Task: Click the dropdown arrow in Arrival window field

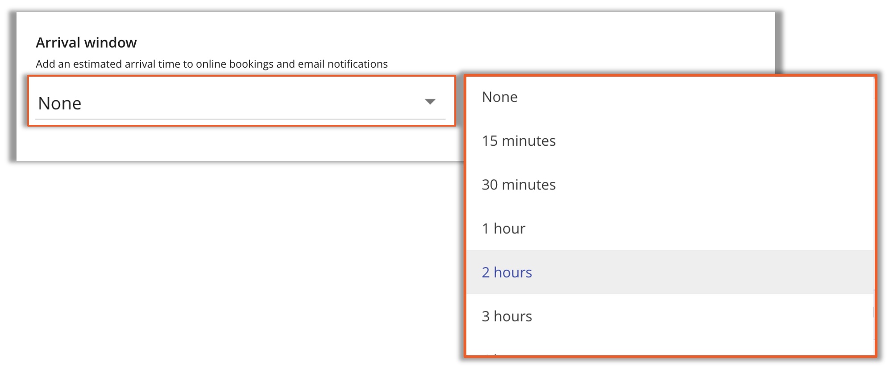Action: [x=430, y=102]
